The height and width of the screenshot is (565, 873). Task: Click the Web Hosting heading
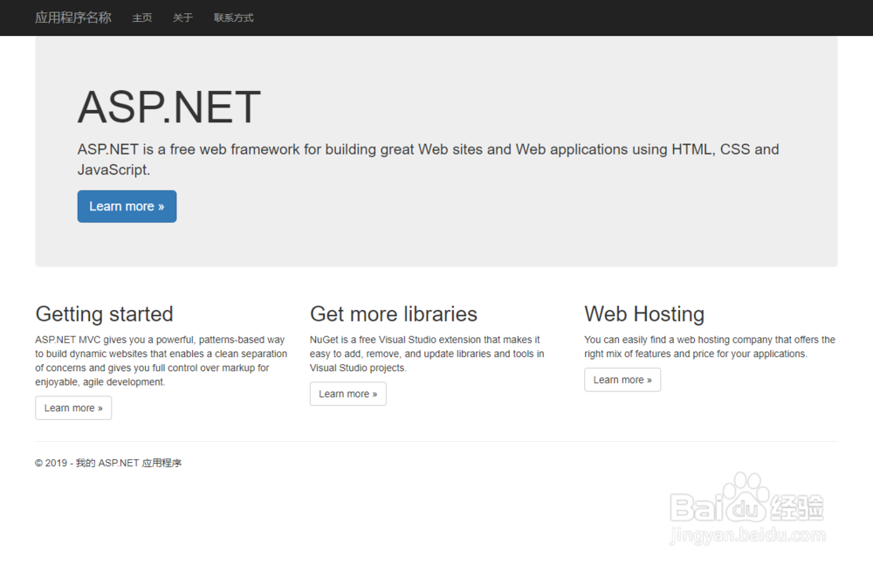[x=644, y=314]
